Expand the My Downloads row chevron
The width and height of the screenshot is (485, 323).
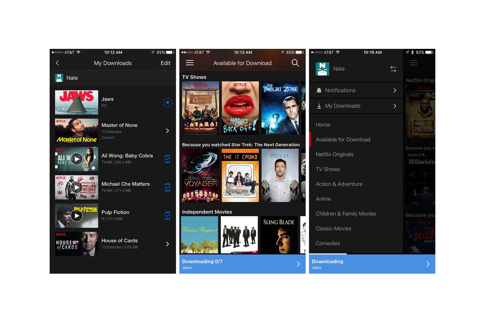pos(394,106)
